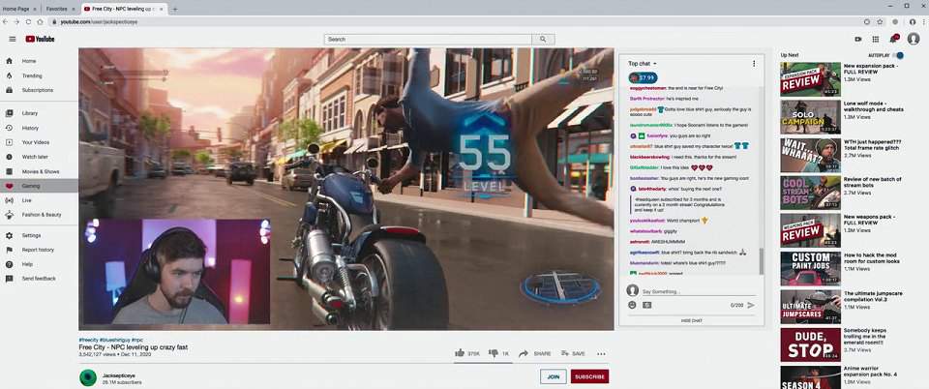The height and width of the screenshot is (389, 929).
Task: Switch to the Favorites browser tab
Action: (59, 9)
